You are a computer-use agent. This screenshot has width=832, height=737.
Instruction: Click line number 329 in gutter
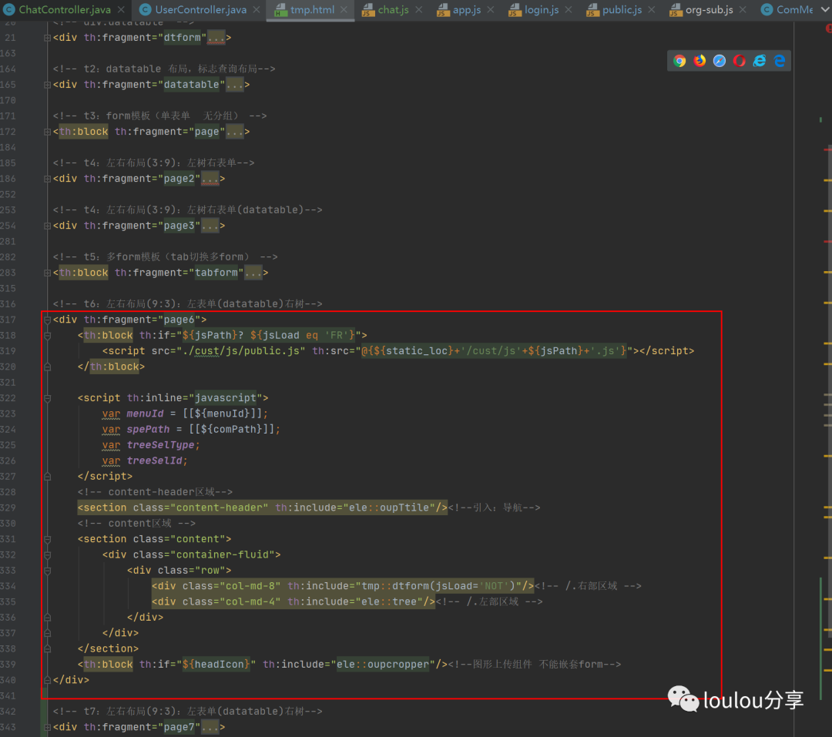click(x=8, y=508)
